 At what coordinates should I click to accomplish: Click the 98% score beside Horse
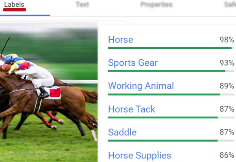(x=227, y=40)
